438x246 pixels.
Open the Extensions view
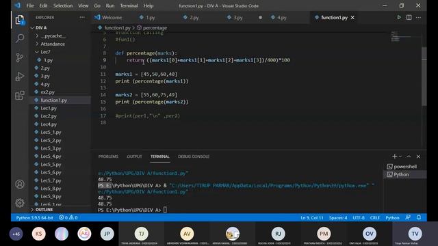click(20, 96)
